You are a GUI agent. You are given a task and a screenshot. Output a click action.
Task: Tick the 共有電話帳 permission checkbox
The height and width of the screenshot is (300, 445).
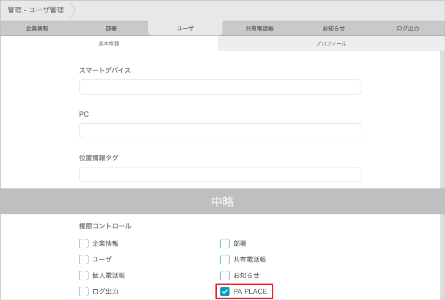[x=225, y=260]
